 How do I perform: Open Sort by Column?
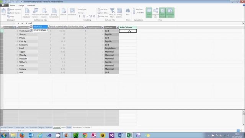click(119, 13)
